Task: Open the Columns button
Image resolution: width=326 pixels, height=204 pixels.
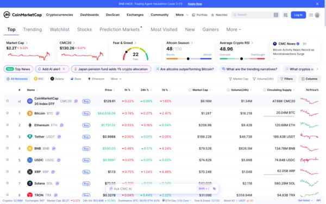Action: [x=310, y=79]
